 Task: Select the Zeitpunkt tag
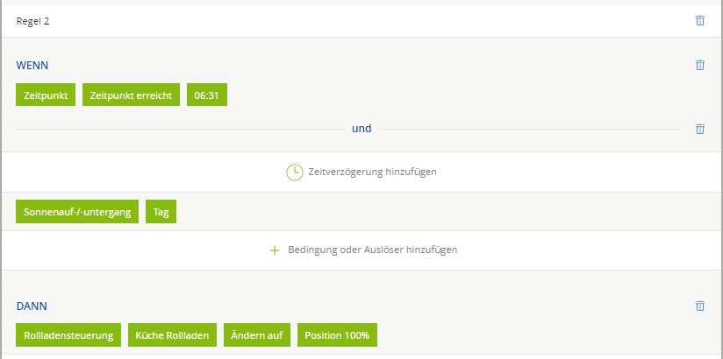tap(46, 95)
